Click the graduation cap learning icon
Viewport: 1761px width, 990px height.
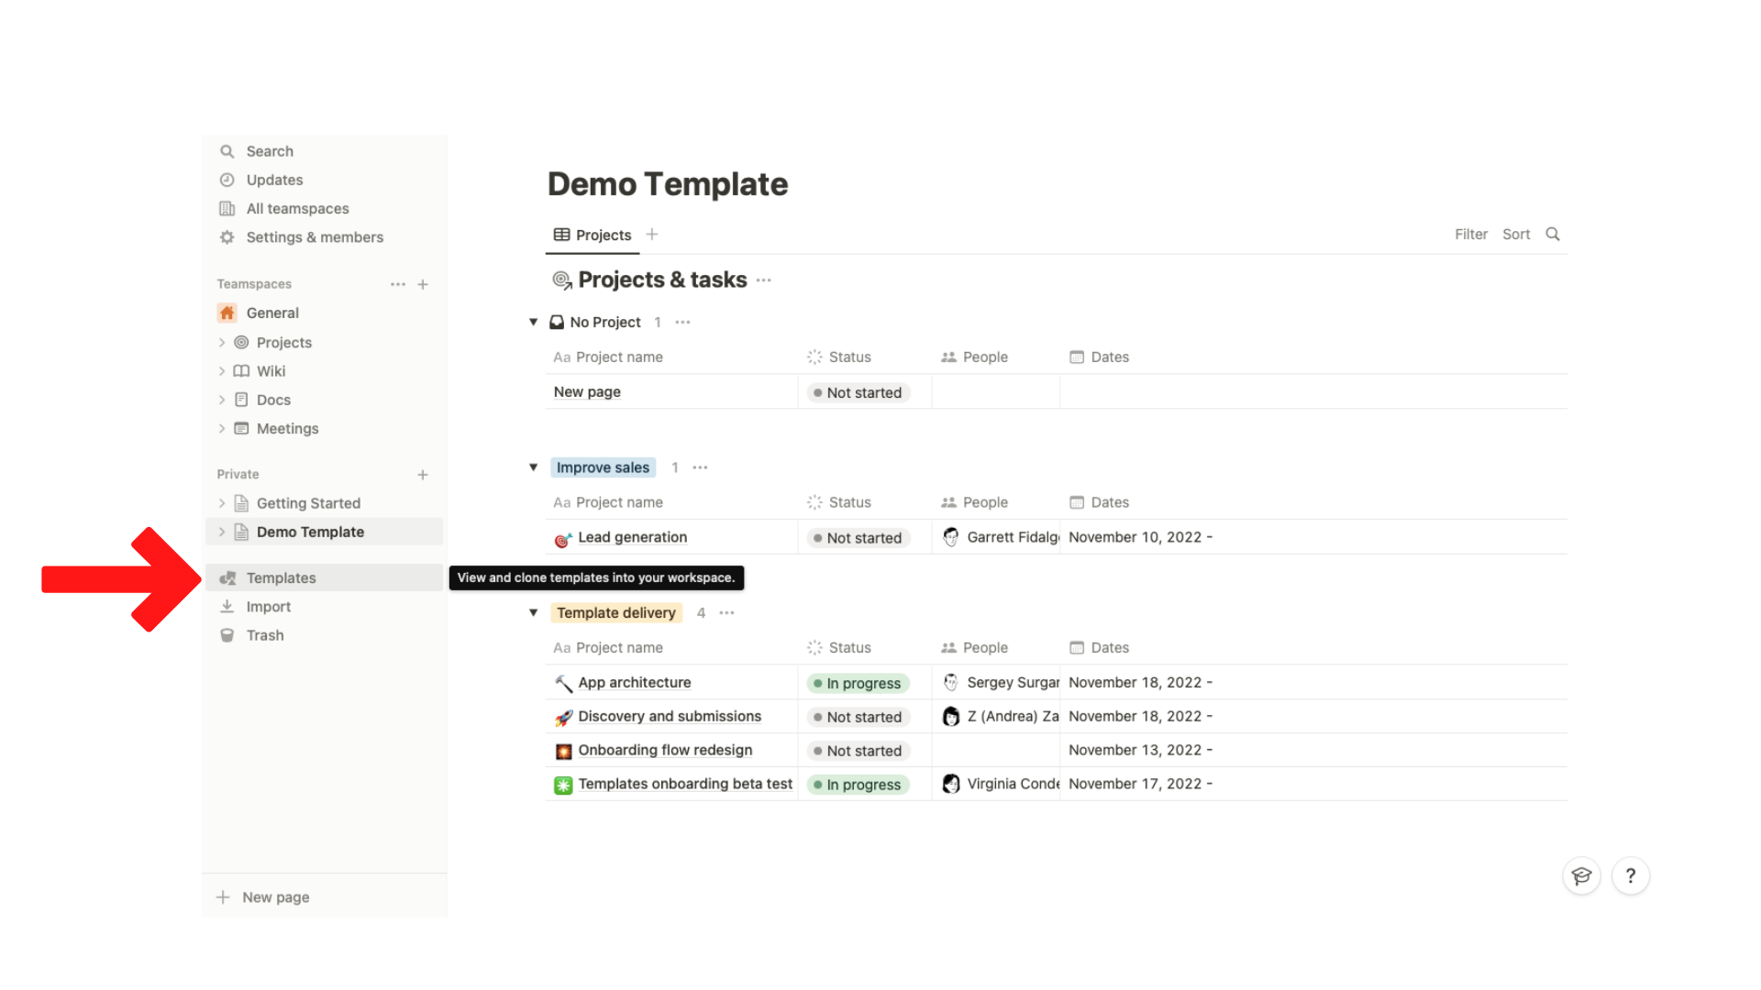pyautogui.click(x=1581, y=875)
